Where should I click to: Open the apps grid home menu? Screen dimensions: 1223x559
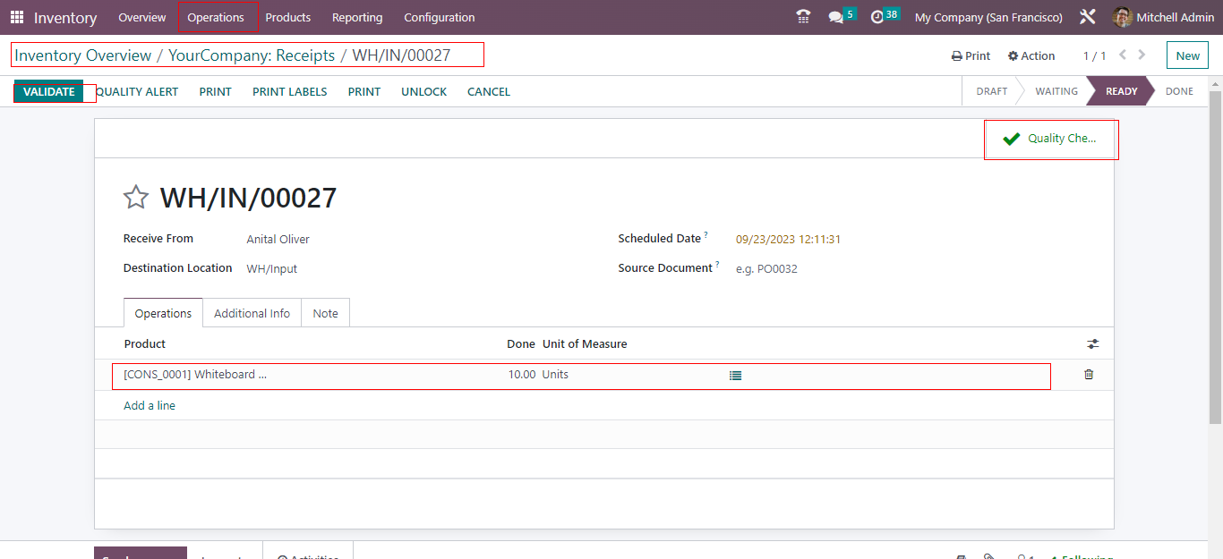pos(17,17)
